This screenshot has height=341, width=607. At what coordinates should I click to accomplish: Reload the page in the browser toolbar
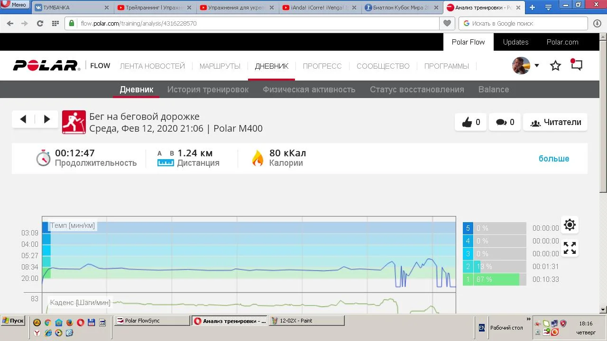click(40, 23)
